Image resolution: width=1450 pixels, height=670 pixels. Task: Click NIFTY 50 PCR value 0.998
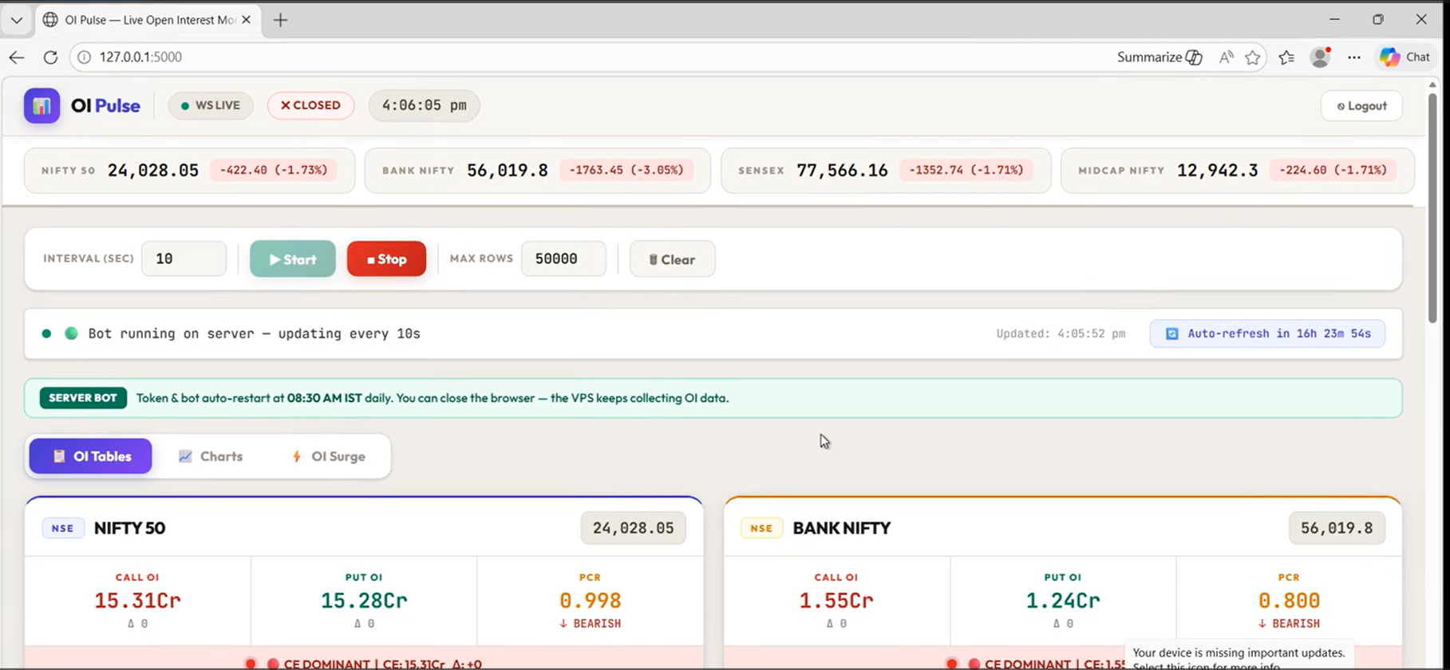coord(590,601)
